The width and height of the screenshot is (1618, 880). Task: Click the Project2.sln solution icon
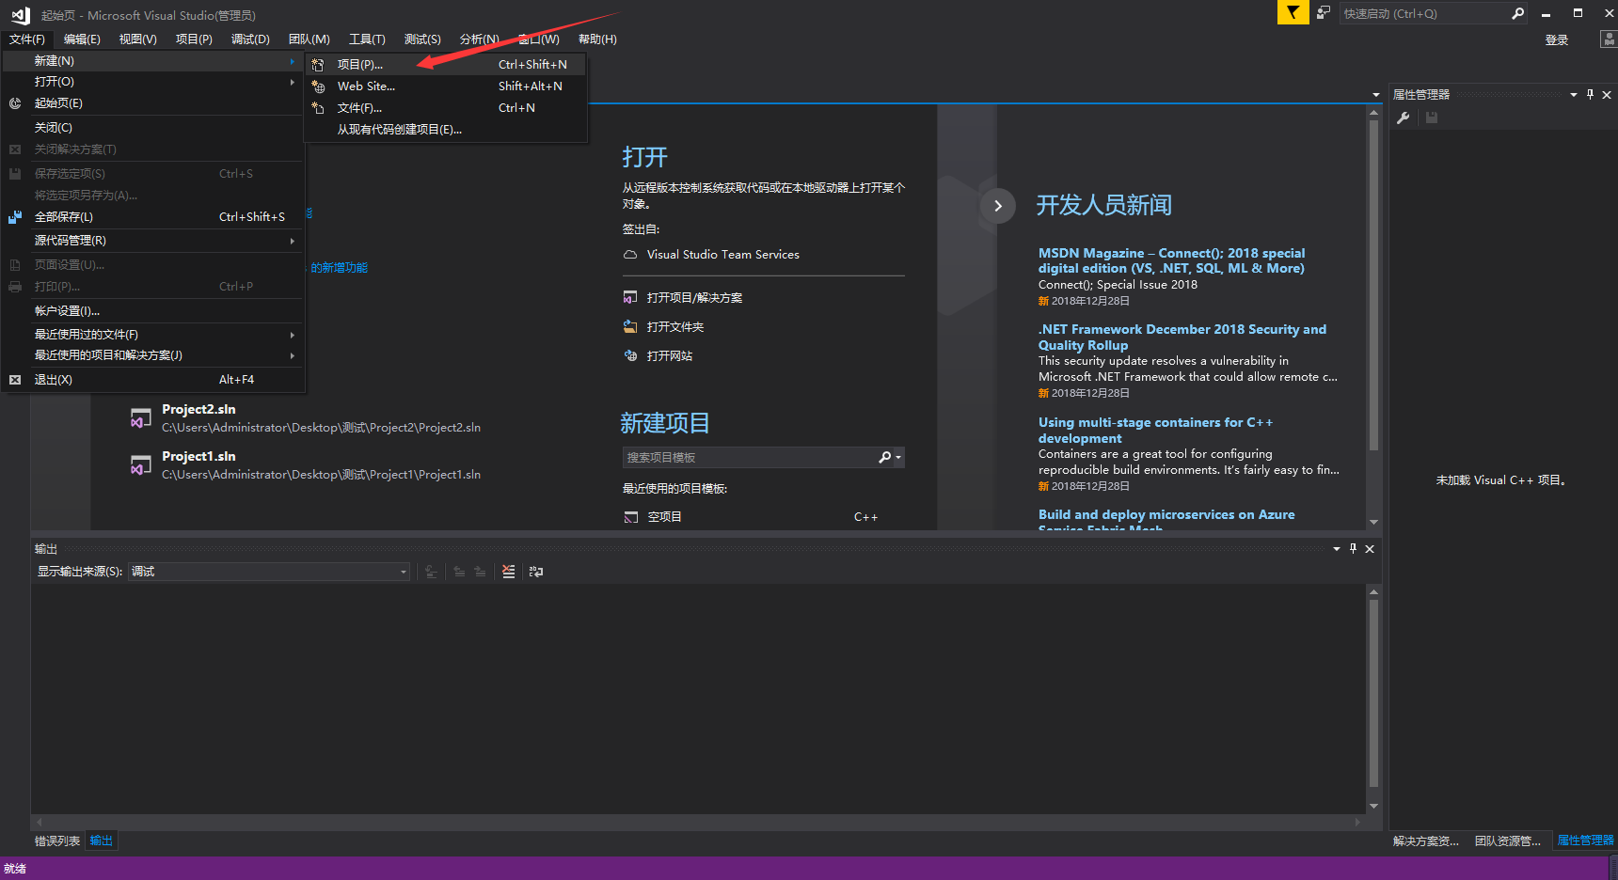coord(141,418)
